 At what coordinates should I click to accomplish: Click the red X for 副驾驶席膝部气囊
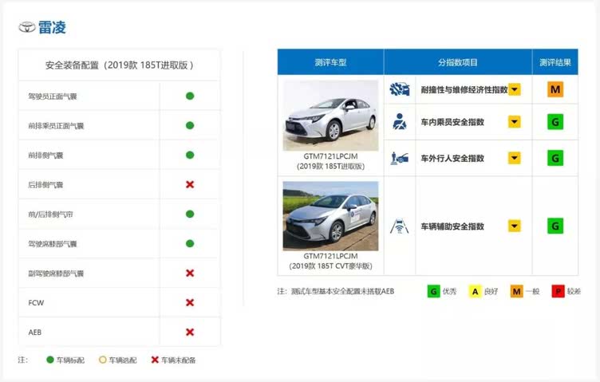pyautogui.click(x=190, y=273)
